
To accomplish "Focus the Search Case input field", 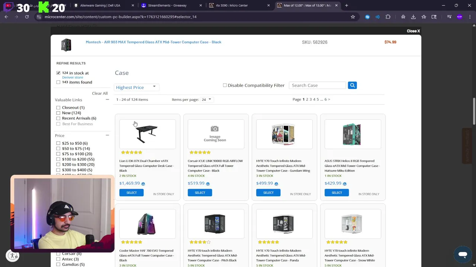I will pyautogui.click(x=318, y=85).
